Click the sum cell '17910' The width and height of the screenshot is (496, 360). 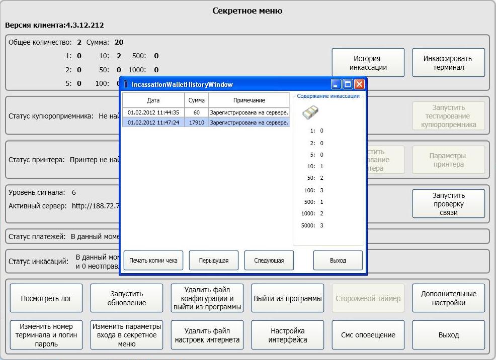pos(197,122)
